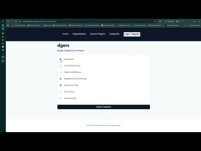Switch to the GitHub sidebar tab
Screen dimensions: 201x151
pyautogui.click(x=3, y=50)
